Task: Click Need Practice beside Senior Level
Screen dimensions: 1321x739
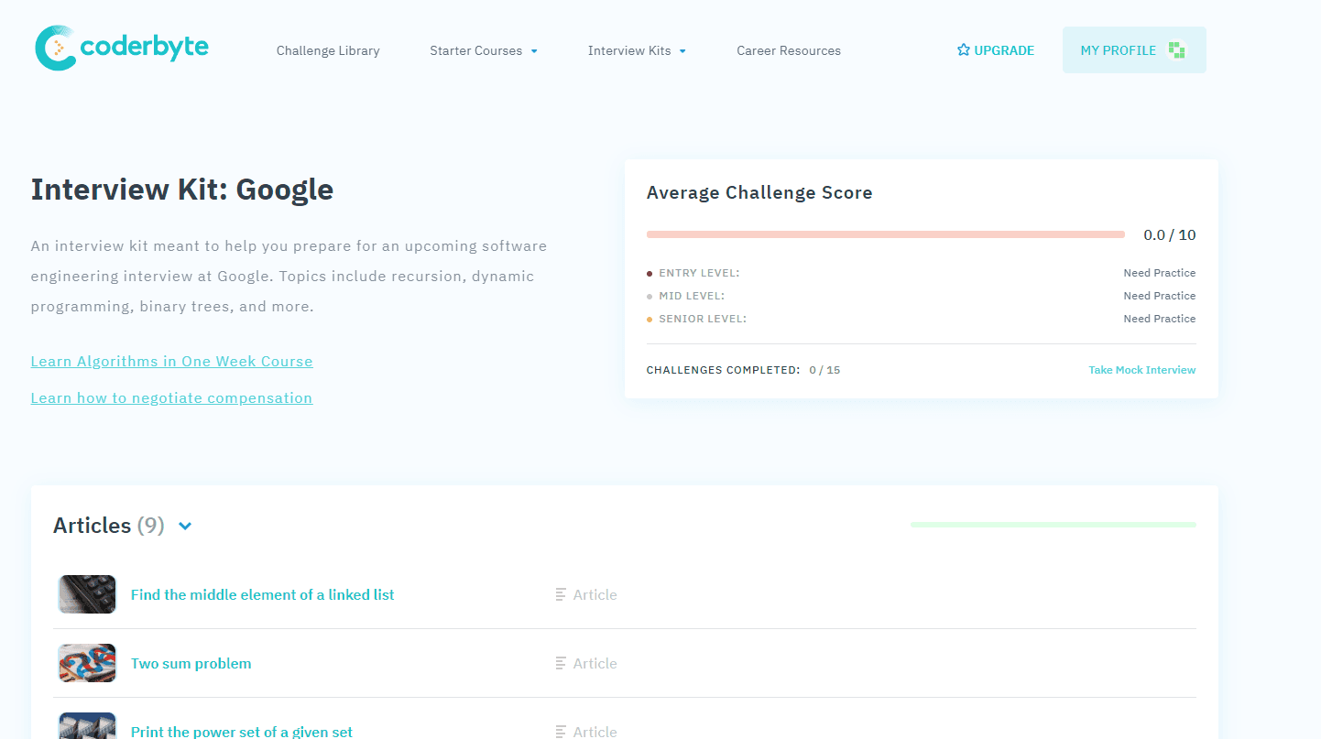Action: 1160,319
